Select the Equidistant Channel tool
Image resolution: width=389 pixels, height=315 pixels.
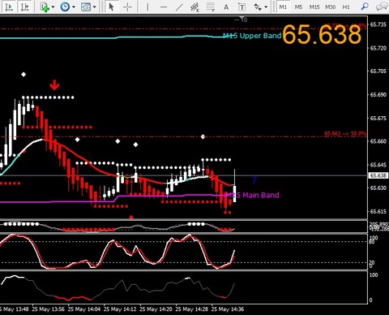point(194,6)
